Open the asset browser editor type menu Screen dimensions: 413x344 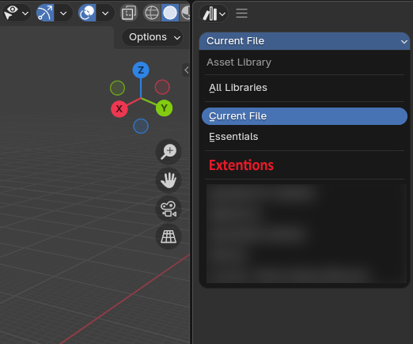click(x=214, y=13)
